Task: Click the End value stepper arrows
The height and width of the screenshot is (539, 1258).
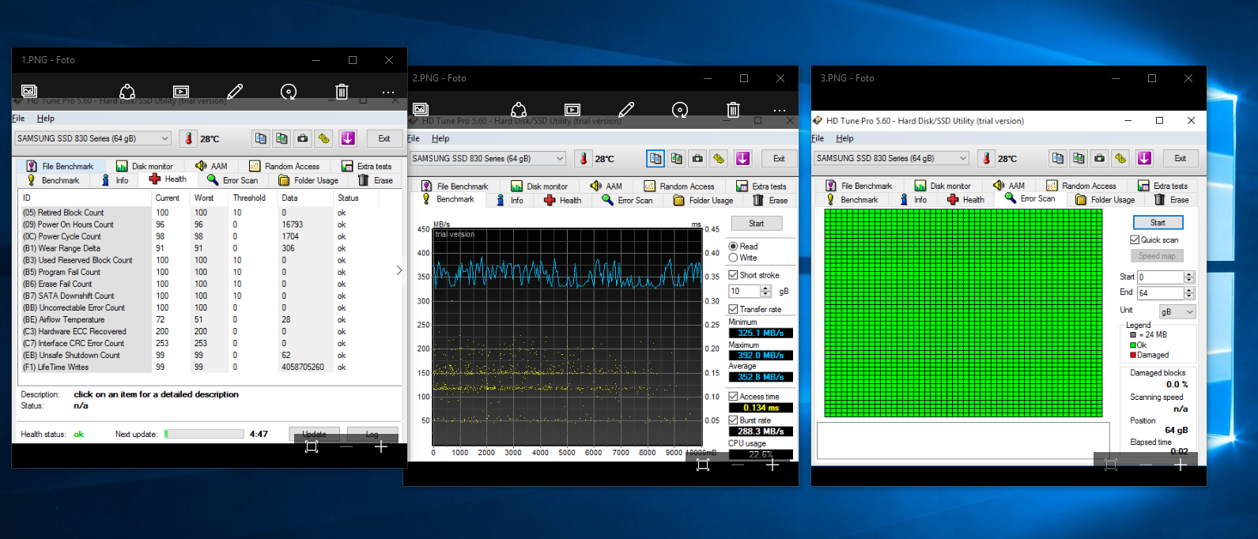Action: point(1188,293)
